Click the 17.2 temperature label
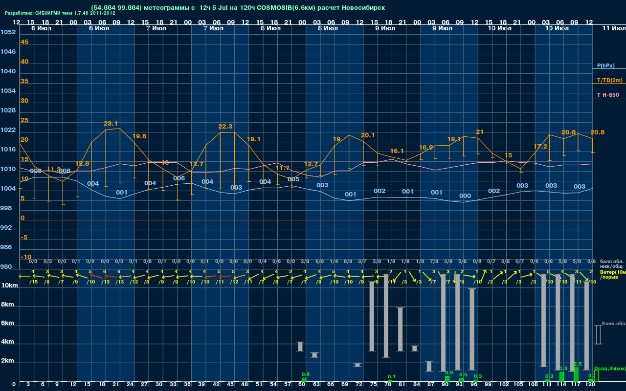Image resolution: width=626 pixels, height=391 pixels. (x=540, y=146)
